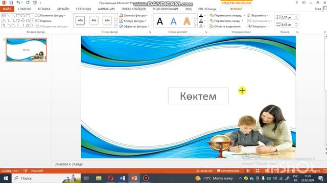Select the oval shape in gallery

(23, 16)
